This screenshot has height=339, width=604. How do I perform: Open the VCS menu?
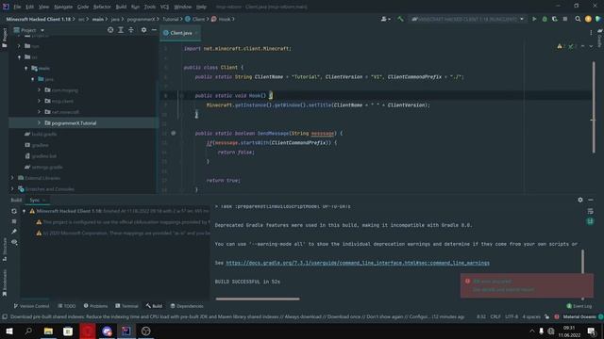[x=164, y=7]
